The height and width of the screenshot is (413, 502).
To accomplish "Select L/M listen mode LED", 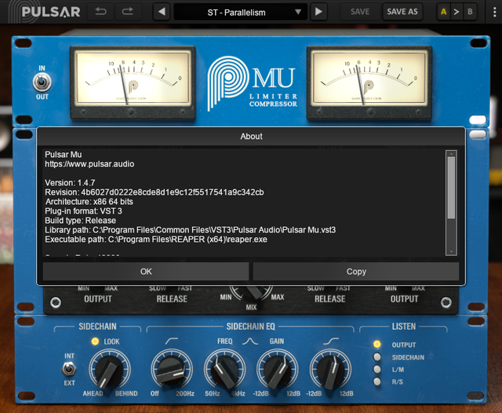I will click(x=377, y=370).
